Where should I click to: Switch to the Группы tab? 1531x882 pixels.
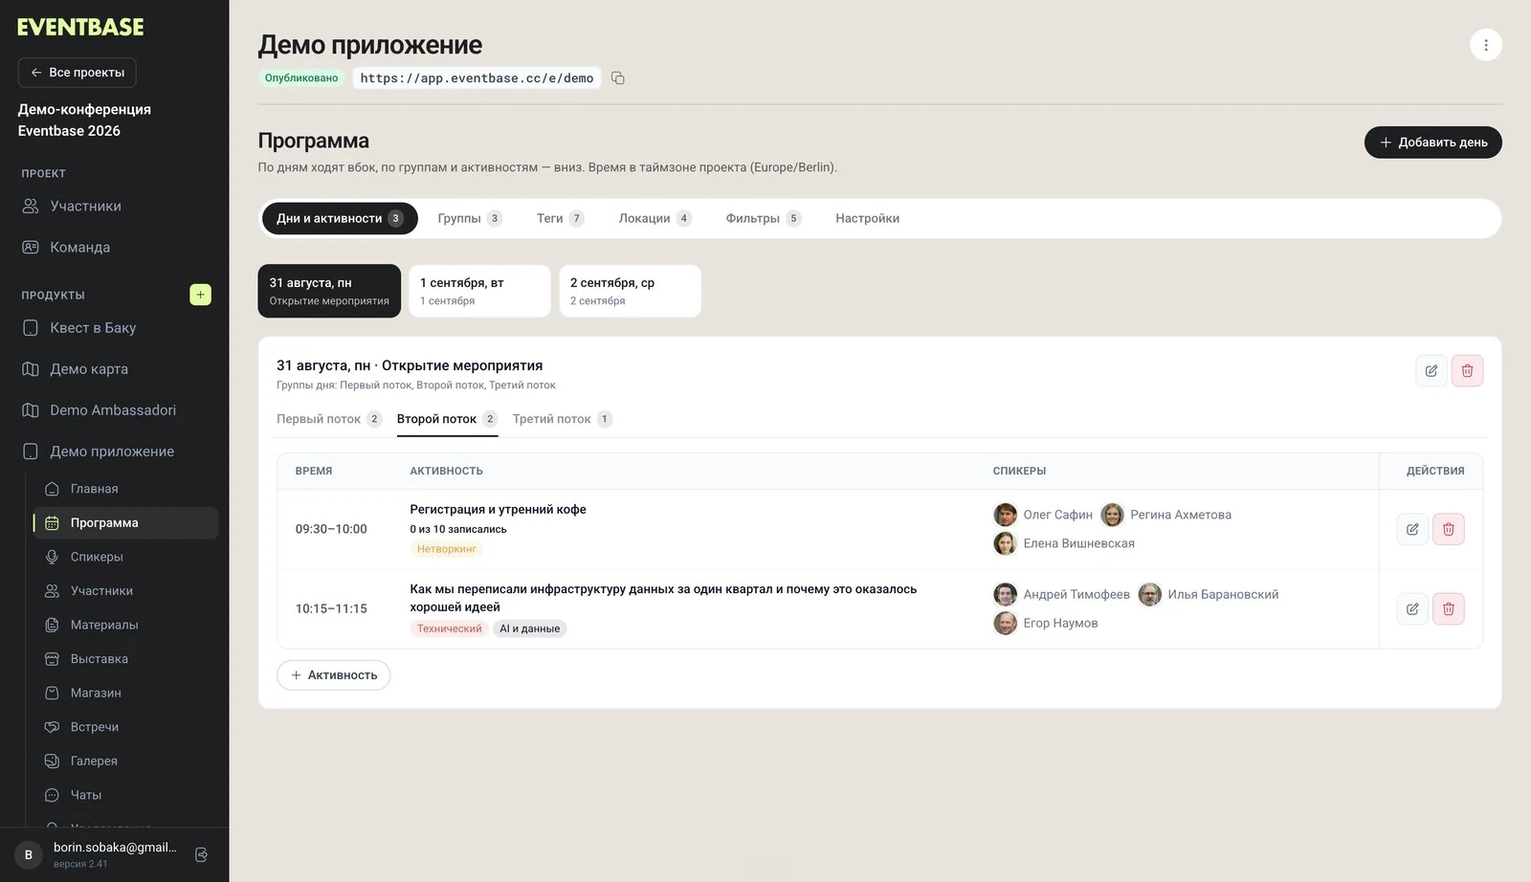[469, 218]
